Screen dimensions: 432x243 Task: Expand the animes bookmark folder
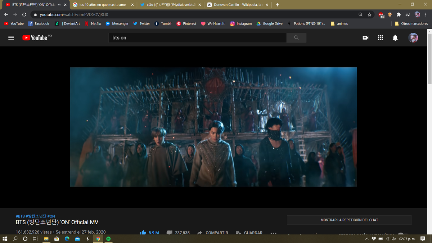click(x=339, y=23)
